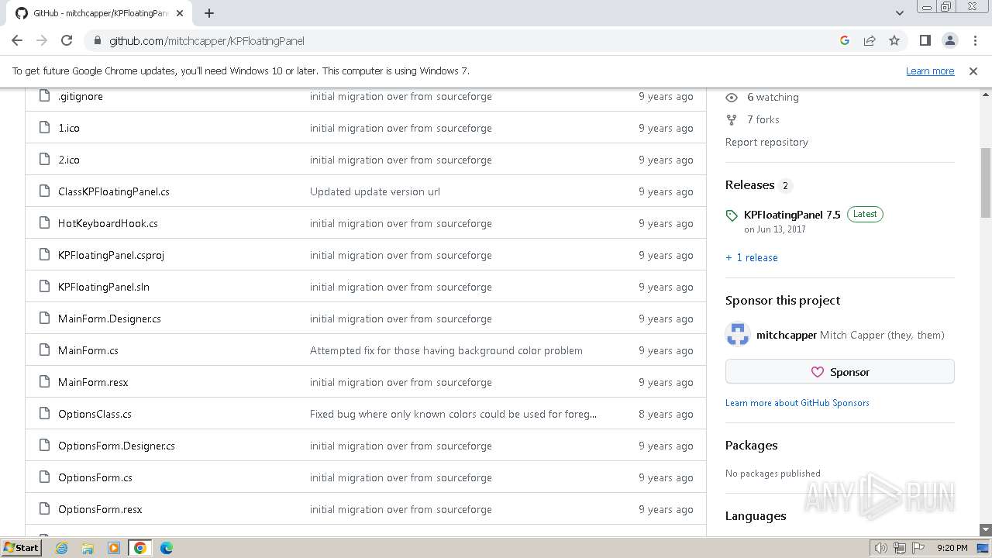
Task: Launch Internet Explorer from taskbar
Action: (61, 548)
